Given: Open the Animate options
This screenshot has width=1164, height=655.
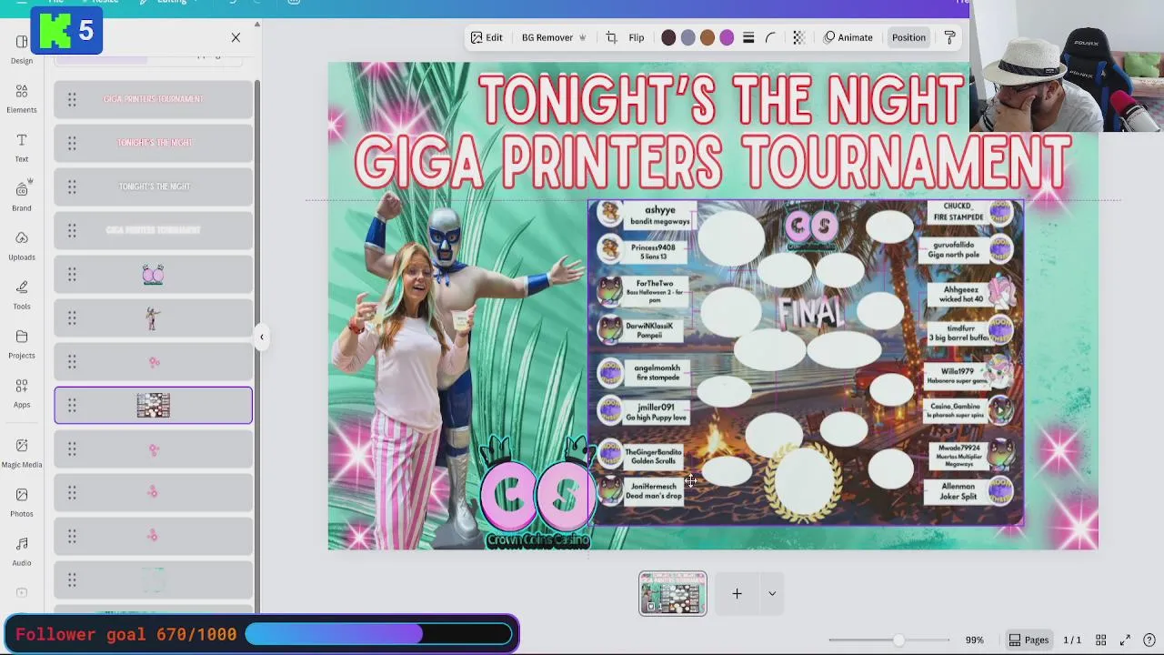Looking at the screenshot, I should click(x=848, y=37).
